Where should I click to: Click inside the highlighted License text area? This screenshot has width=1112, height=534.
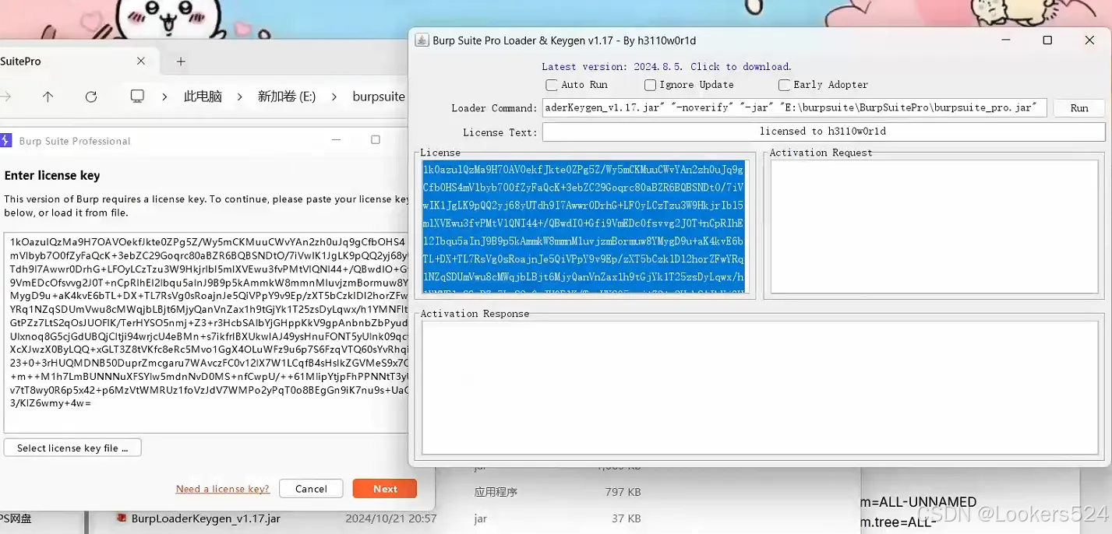click(584, 227)
